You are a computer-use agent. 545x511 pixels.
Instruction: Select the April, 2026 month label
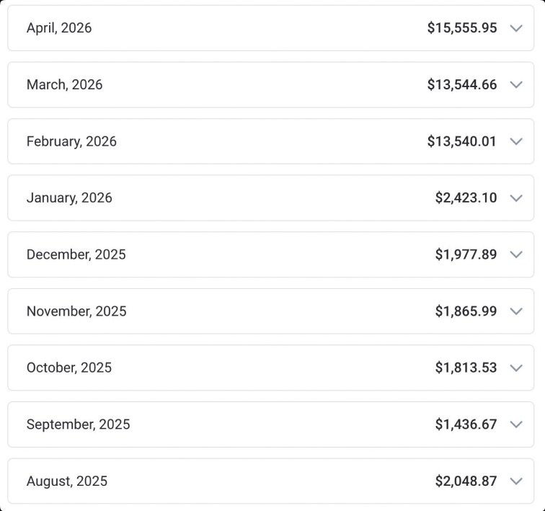[x=59, y=28]
